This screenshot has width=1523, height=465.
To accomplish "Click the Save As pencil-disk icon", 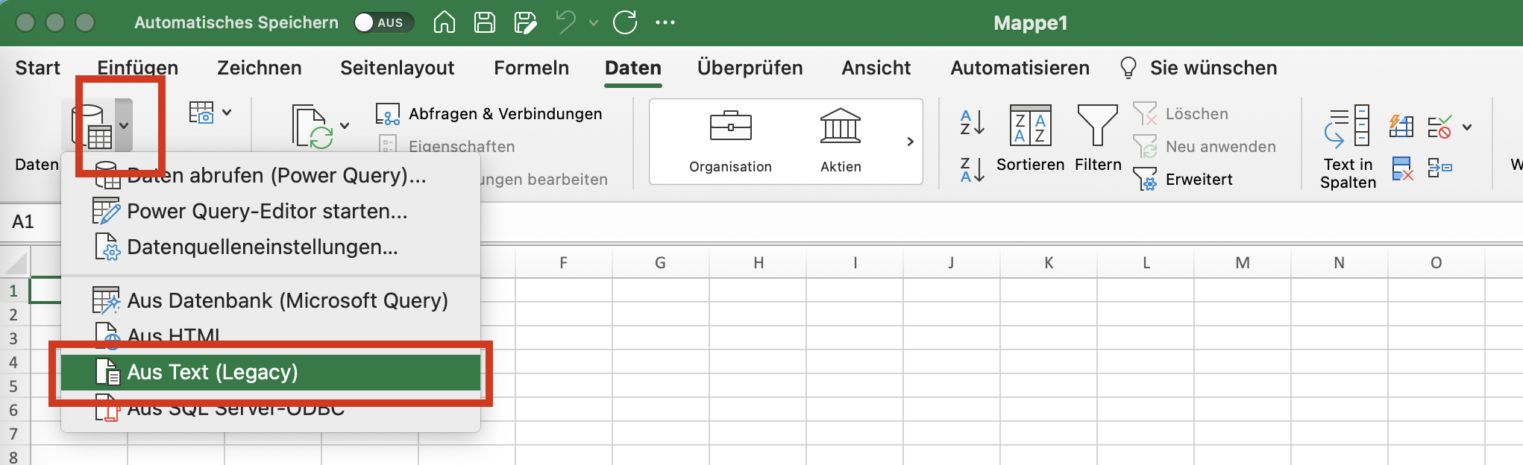I will click(525, 22).
